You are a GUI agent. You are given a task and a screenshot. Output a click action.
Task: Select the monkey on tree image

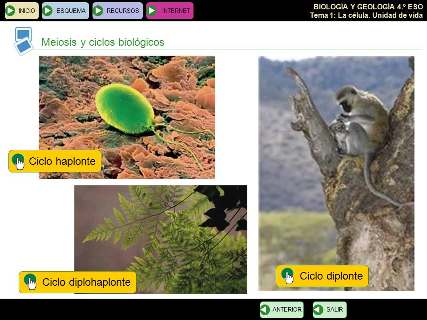(x=336, y=173)
